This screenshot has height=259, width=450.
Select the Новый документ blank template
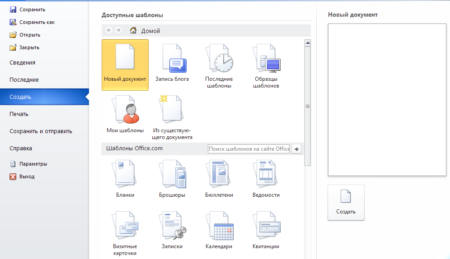pos(125,65)
